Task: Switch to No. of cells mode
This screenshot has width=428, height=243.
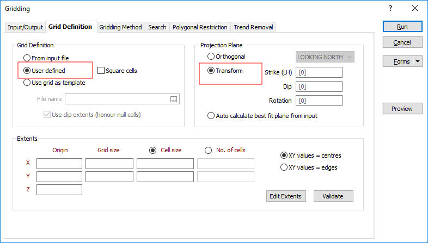Action: point(208,151)
